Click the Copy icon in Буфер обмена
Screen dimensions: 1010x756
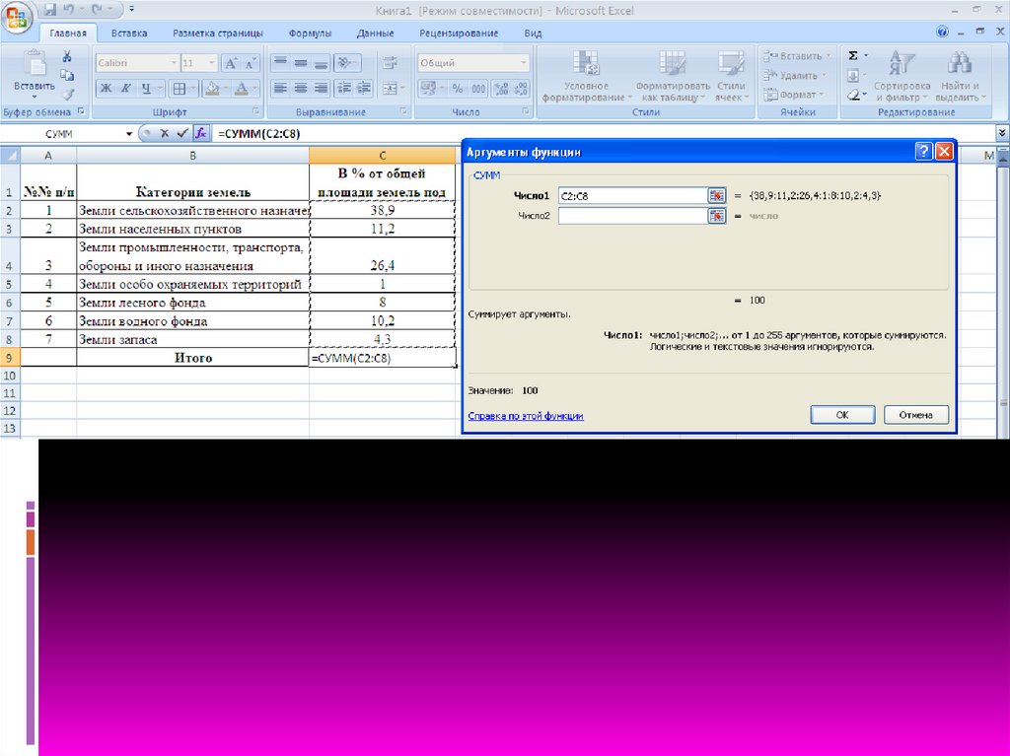tap(67, 75)
